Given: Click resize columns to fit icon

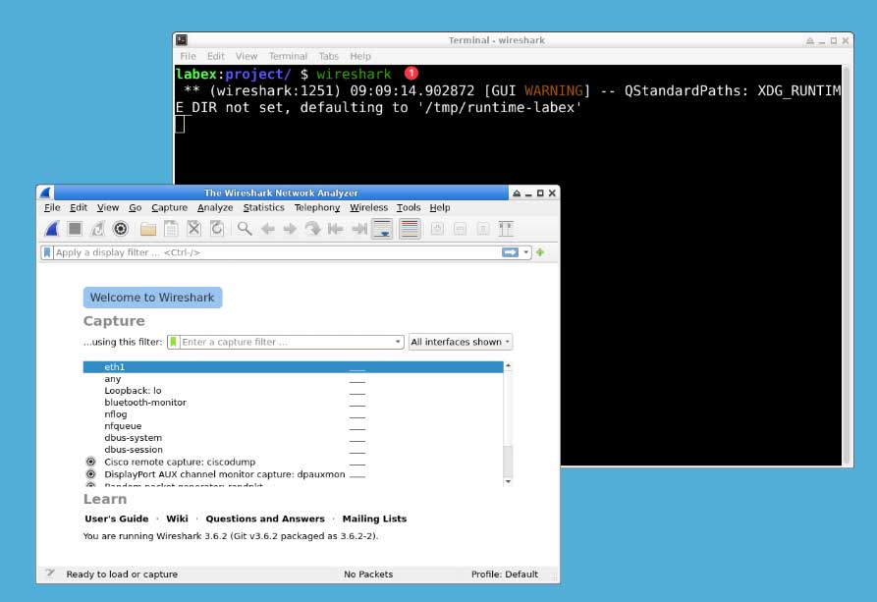Looking at the screenshot, I should [506, 229].
